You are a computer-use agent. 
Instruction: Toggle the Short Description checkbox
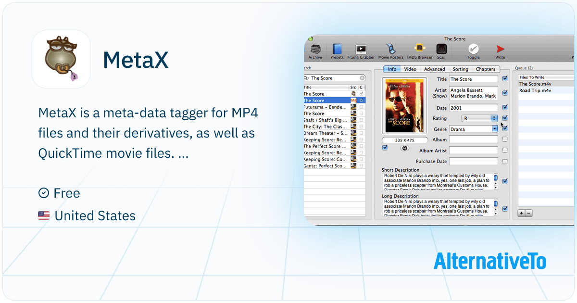(x=505, y=181)
